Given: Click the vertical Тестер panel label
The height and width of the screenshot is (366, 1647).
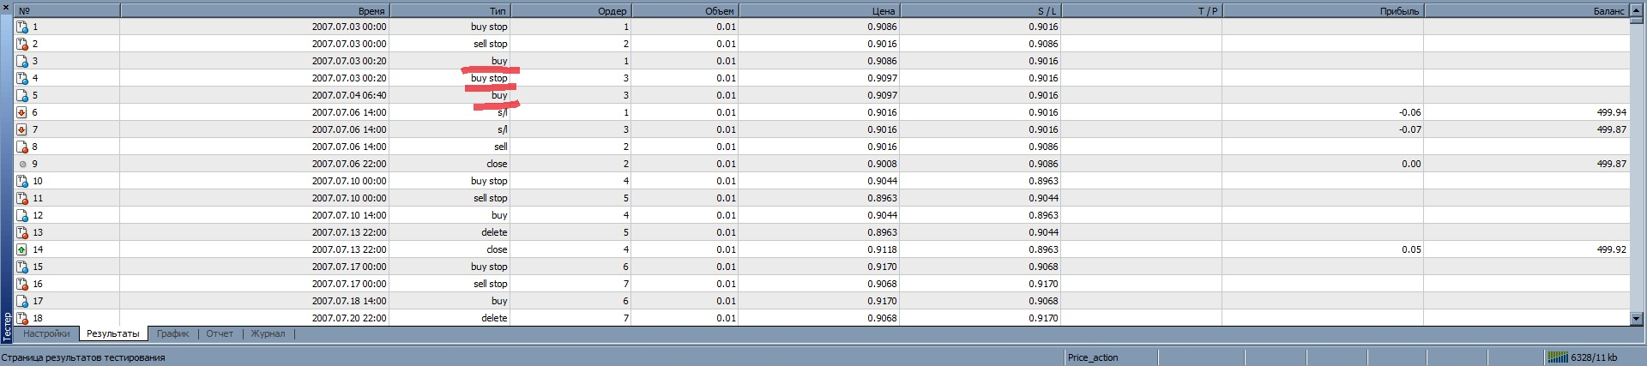Looking at the screenshot, I should pos(7,327).
